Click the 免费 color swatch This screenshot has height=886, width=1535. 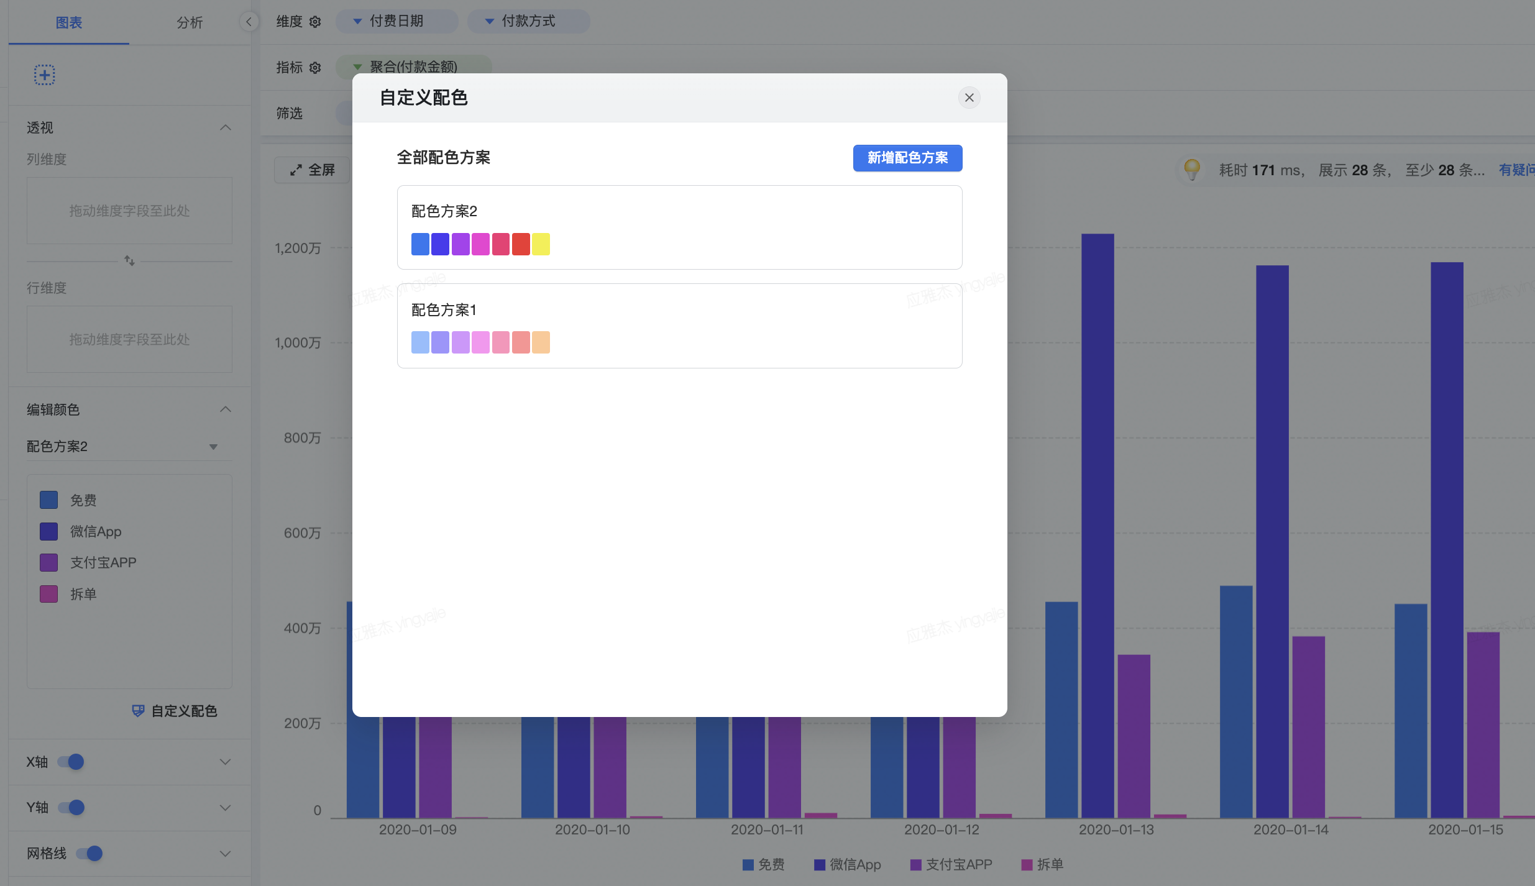pos(48,500)
